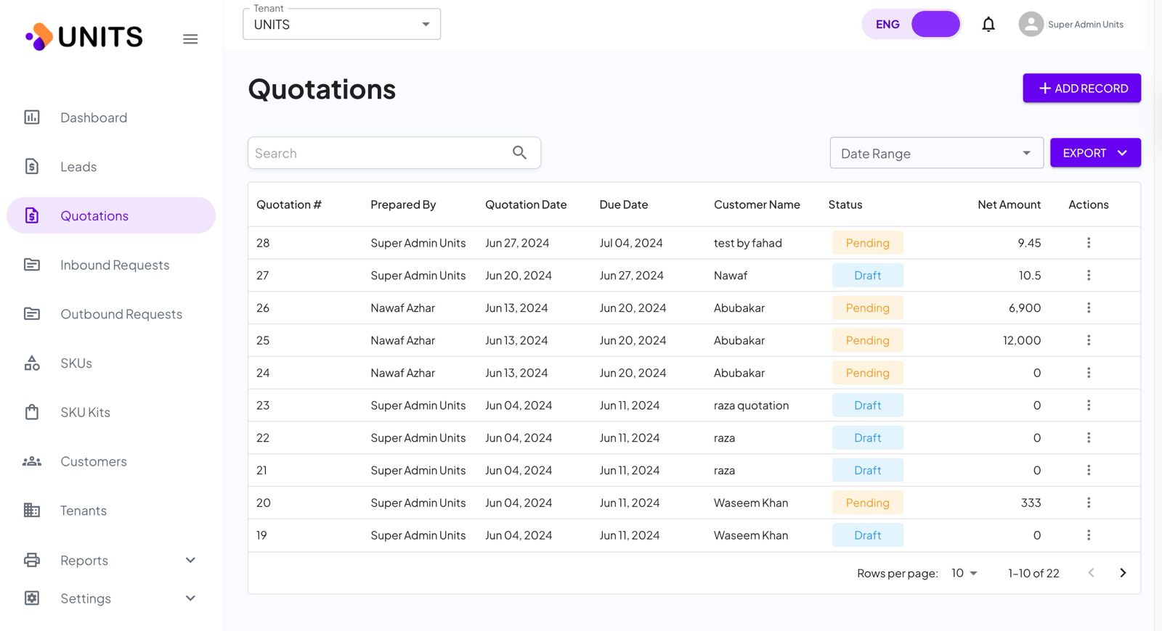Open actions menu for quotation 28
This screenshot has height=631, width=1162.
pyautogui.click(x=1089, y=243)
